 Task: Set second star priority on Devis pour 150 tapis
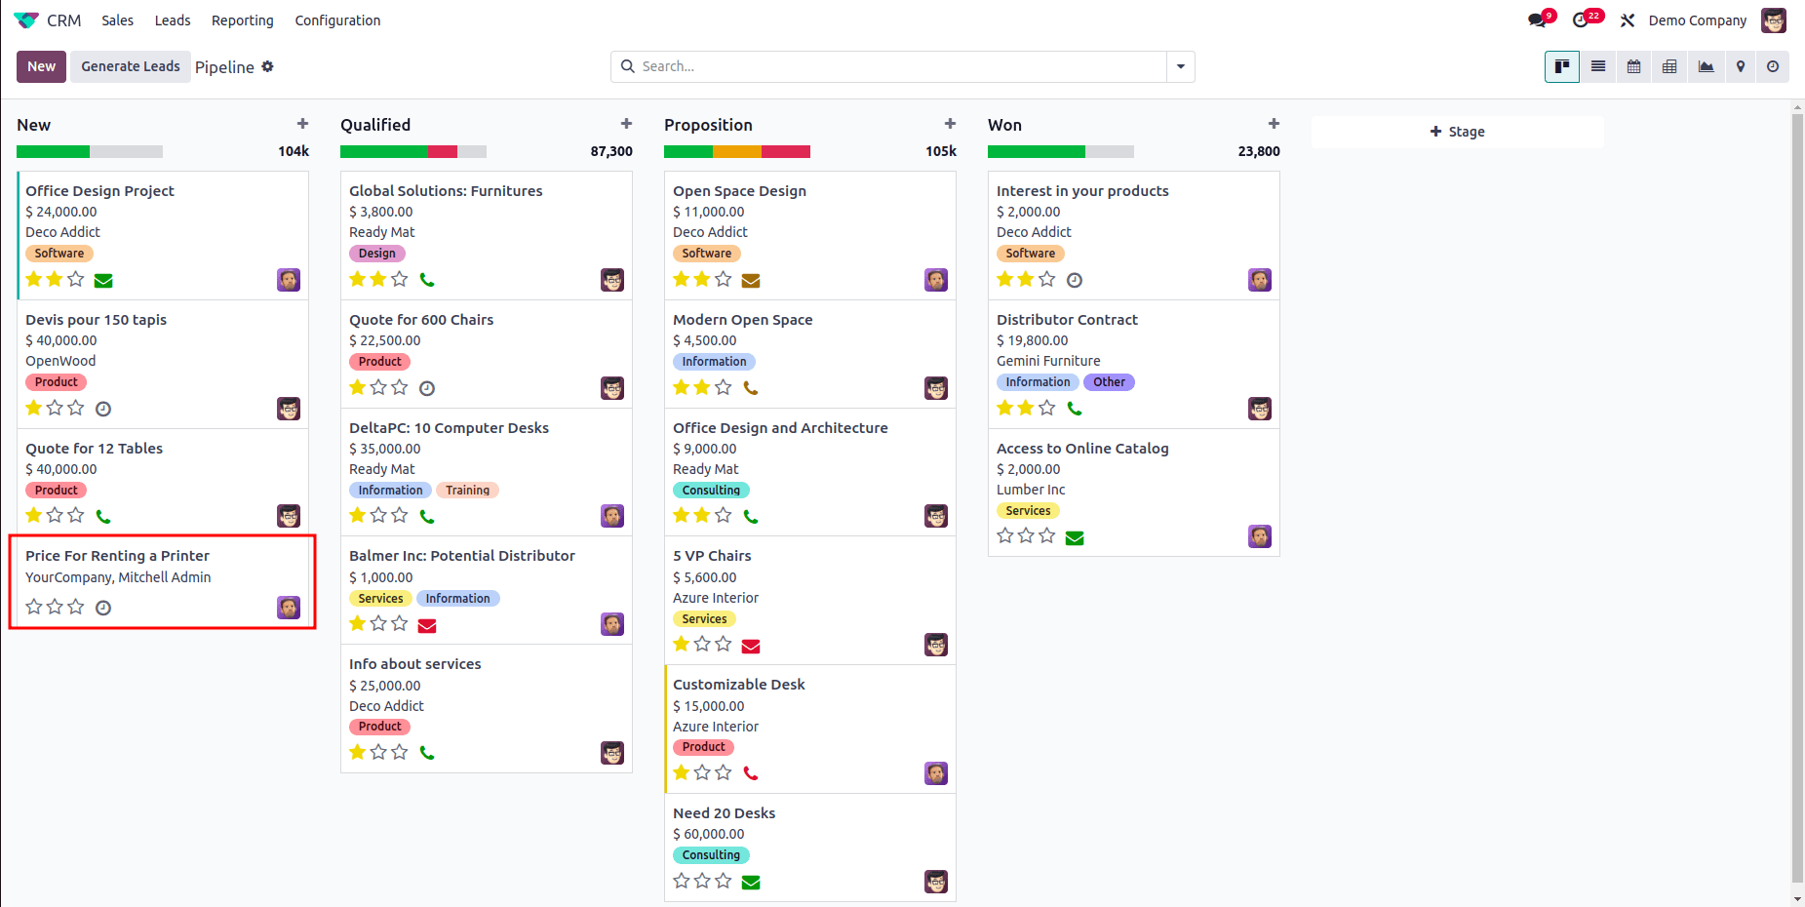coord(55,408)
